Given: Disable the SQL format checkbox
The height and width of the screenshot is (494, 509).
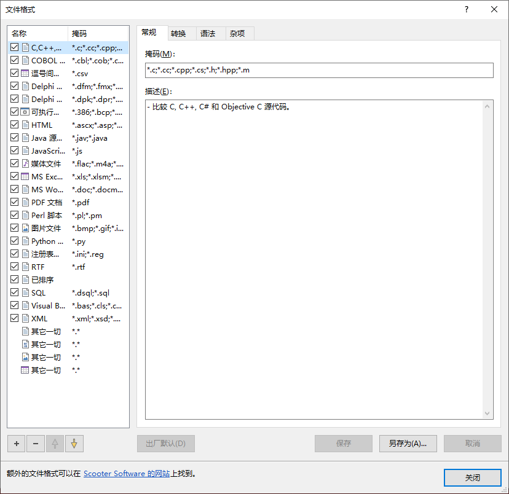Looking at the screenshot, I should click(14, 292).
